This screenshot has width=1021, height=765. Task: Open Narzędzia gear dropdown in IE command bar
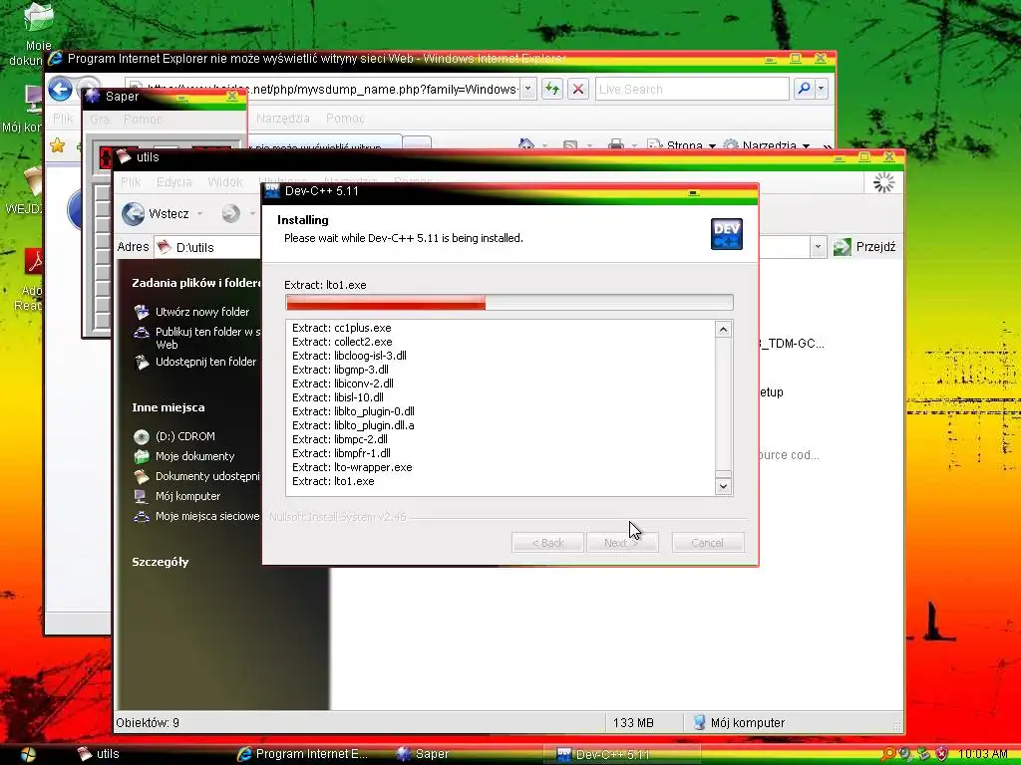[767, 145]
